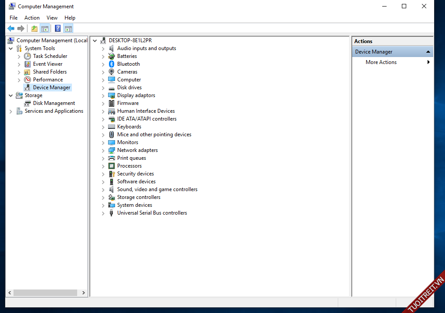Select Universal Serial Bus controllers
This screenshot has height=313, width=445.
152,213
